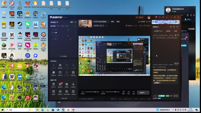Select the 场景 1 scene tab
The image size is (201, 113).
point(67,26)
